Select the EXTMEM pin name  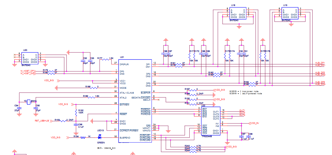point(125,104)
